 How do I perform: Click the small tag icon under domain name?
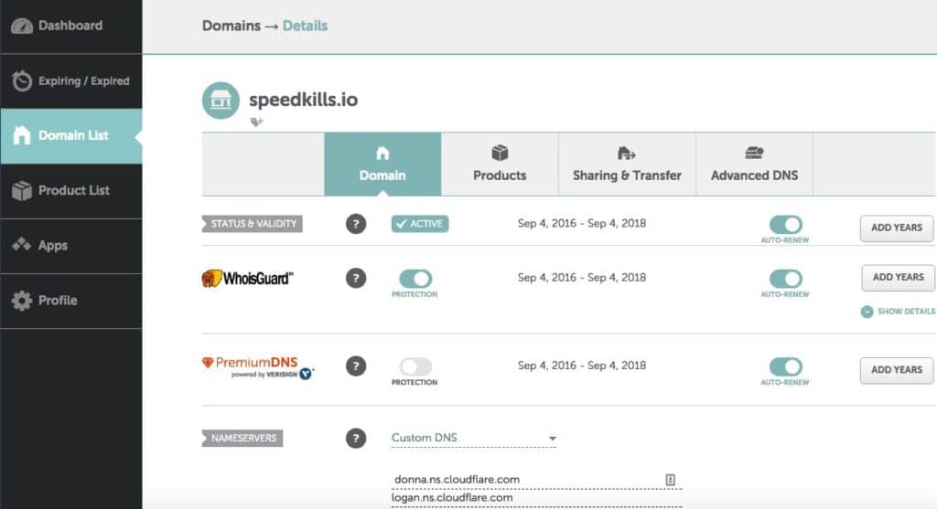click(256, 122)
